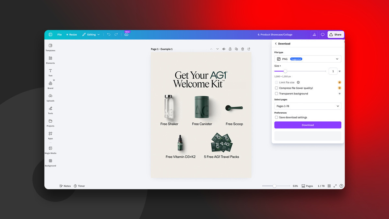Open the analytics bar chart icon
389x219 pixels.
pyautogui.click(x=314, y=34)
